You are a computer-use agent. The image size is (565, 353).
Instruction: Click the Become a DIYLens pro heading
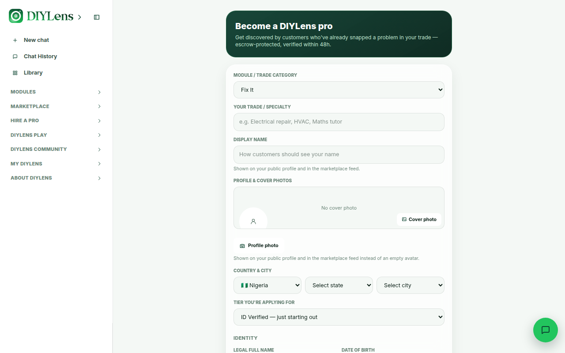pos(284,26)
